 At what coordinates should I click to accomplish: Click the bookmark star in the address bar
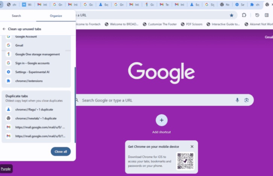(231, 15)
